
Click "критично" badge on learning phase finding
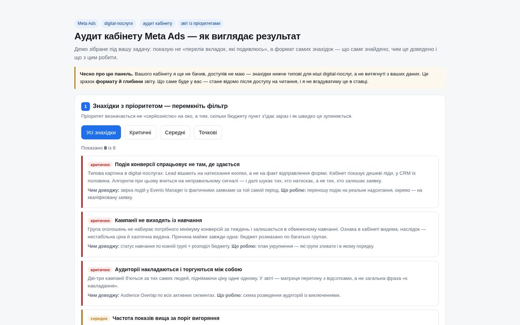pos(100,221)
